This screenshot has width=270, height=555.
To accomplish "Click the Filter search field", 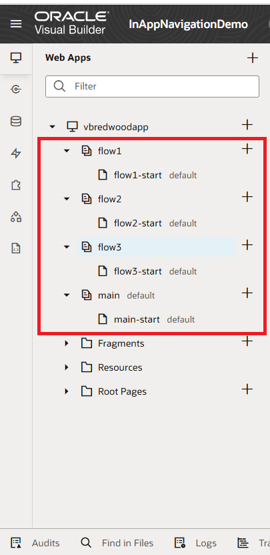I will [x=152, y=86].
